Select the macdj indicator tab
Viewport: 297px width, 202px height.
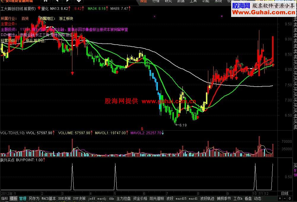(x=102, y=198)
